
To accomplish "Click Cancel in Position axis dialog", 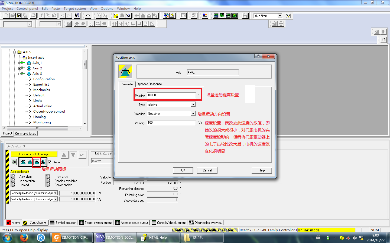I will (x=207, y=170).
